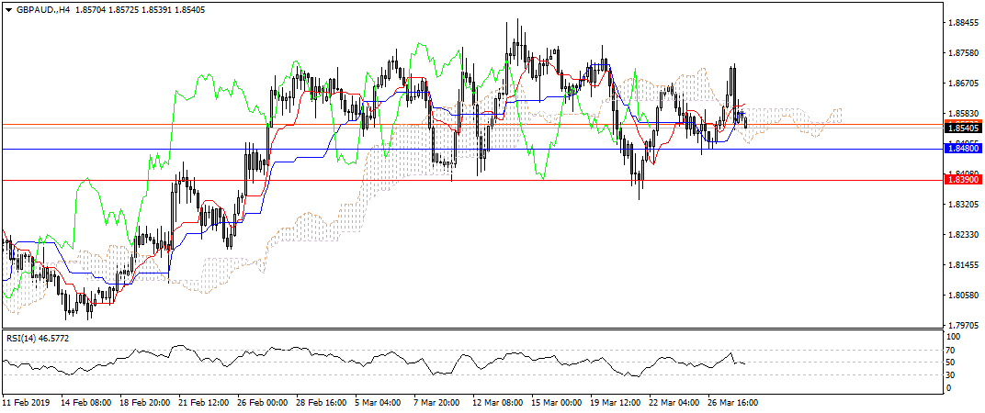985x413 pixels.
Task: Select the red horizontal support line
Action: point(459,181)
